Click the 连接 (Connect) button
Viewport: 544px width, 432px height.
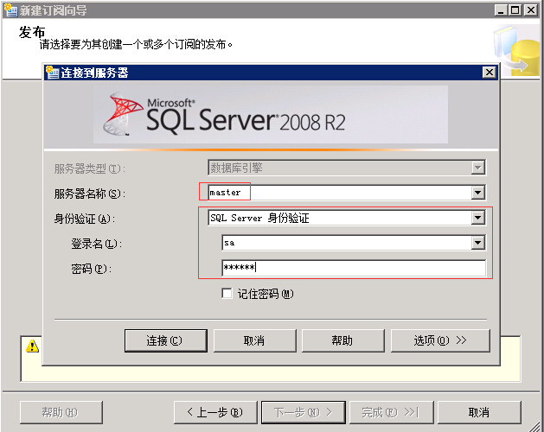[166, 340]
